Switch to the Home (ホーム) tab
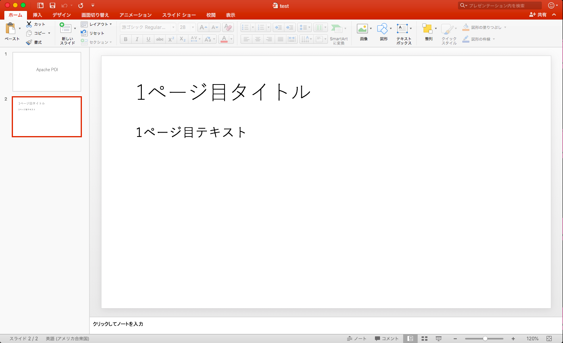Screen dimensions: 563x343 pyautogui.click(x=15, y=15)
